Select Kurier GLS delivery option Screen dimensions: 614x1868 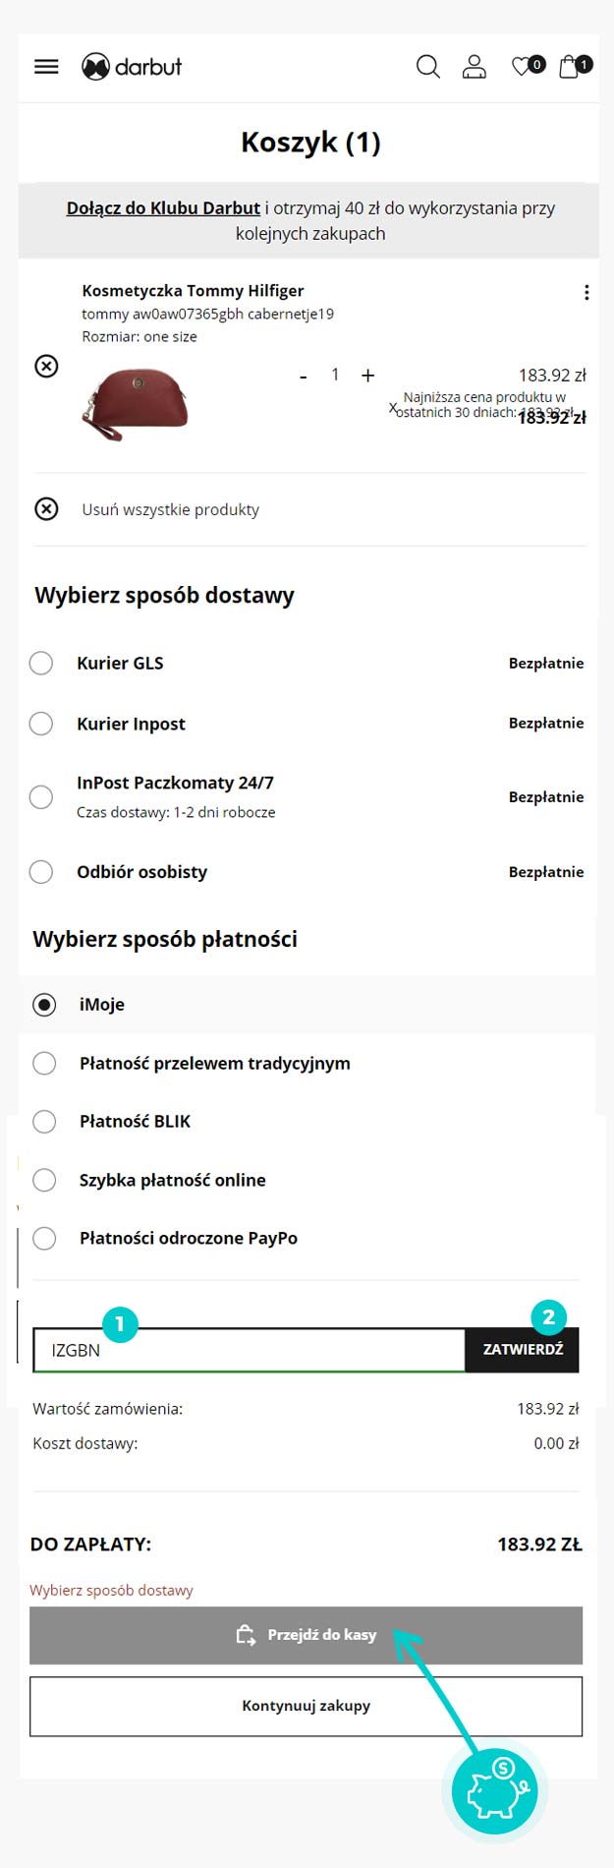(x=41, y=664)
